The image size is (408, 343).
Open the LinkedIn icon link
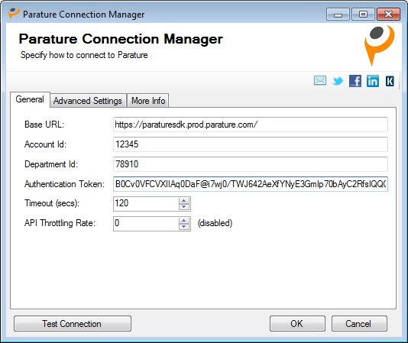(373, 81)
